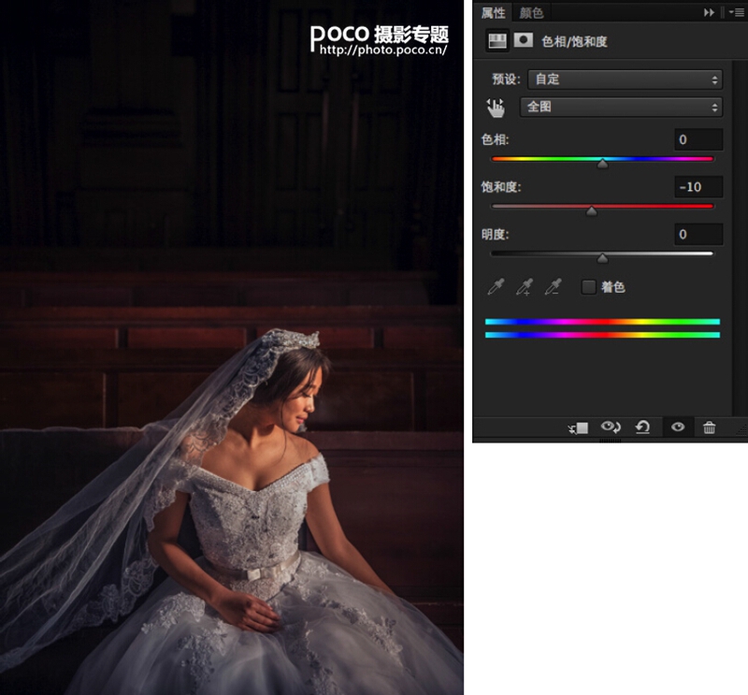
Task: Click the view previous state icon
Action: [611, 427]
